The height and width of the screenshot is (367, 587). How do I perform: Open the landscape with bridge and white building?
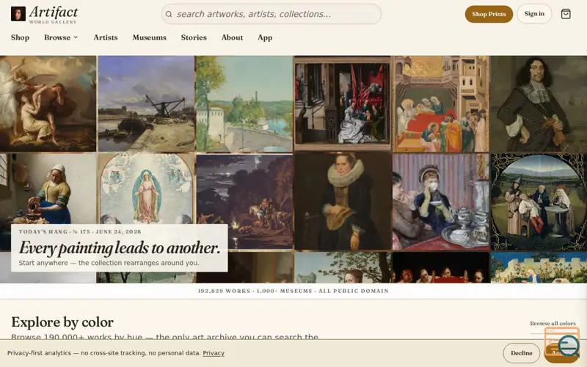click(244, 103)
